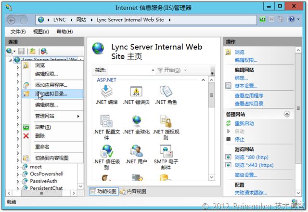
Task: Open the help icon dropdown arrow
Action: tap(298, 19)
